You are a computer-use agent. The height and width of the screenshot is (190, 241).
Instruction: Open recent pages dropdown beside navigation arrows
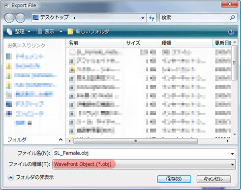(28, 18)
